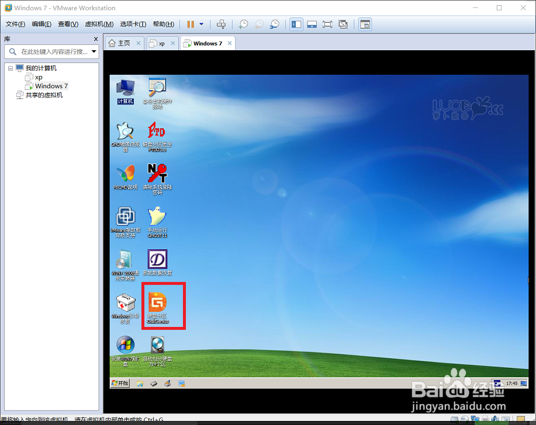Click the show desktop icon beside the clock
Viewport: 536px width, 425px height.
(524, 384)
